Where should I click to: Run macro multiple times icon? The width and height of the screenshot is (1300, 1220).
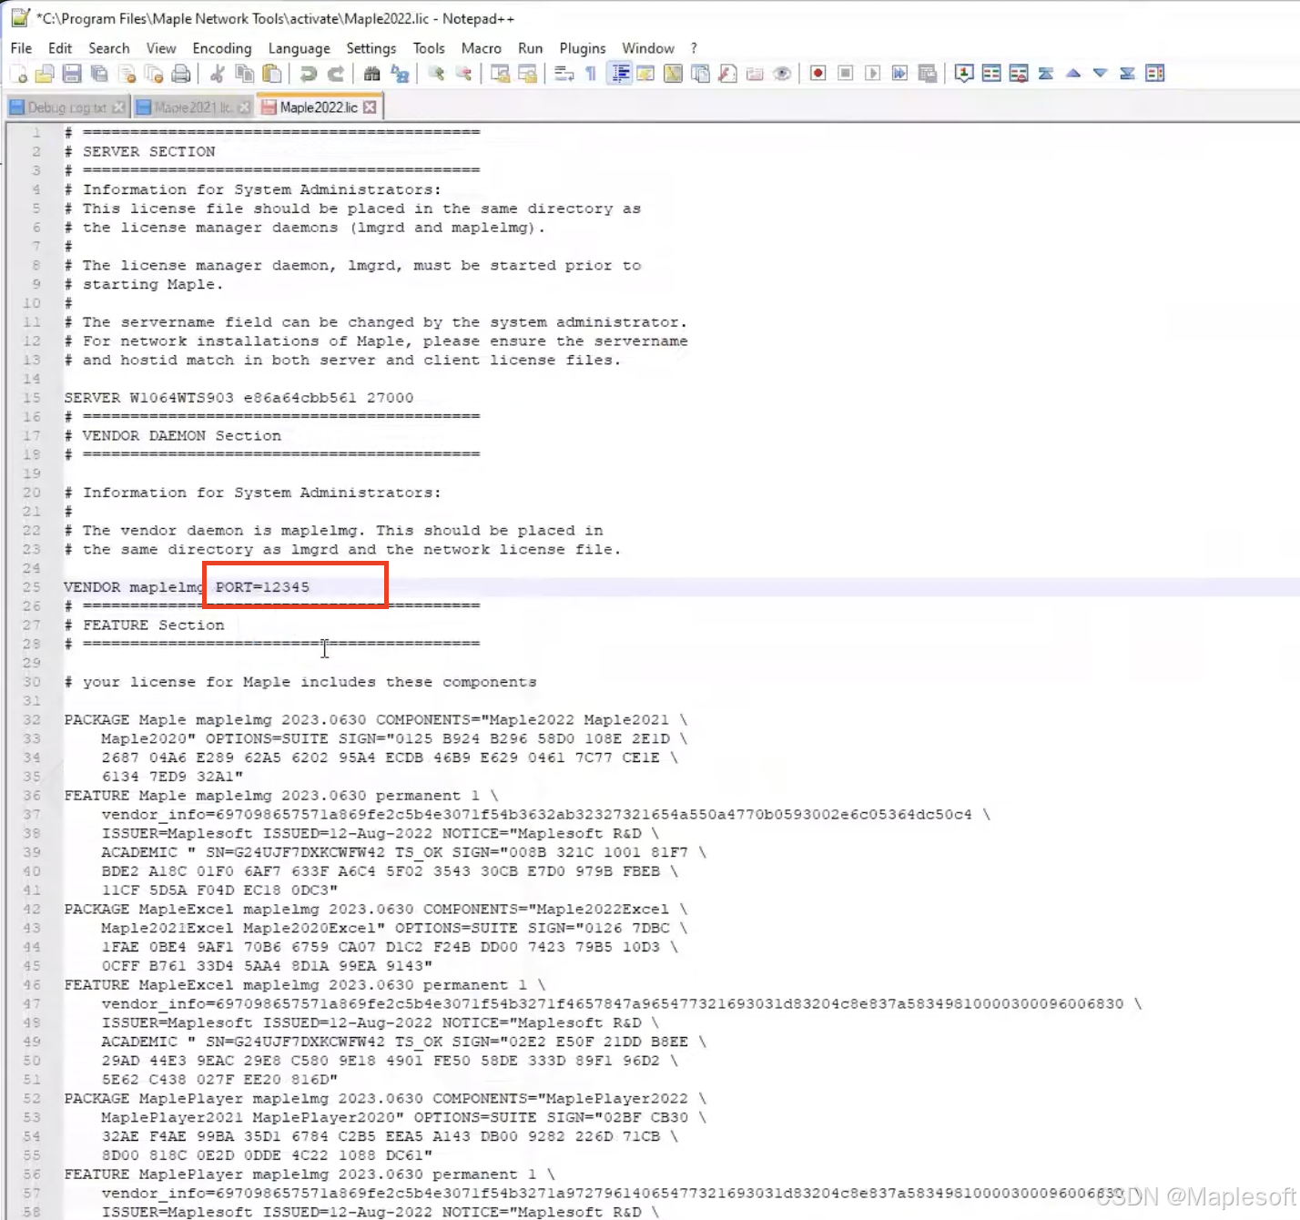[899, 74]
